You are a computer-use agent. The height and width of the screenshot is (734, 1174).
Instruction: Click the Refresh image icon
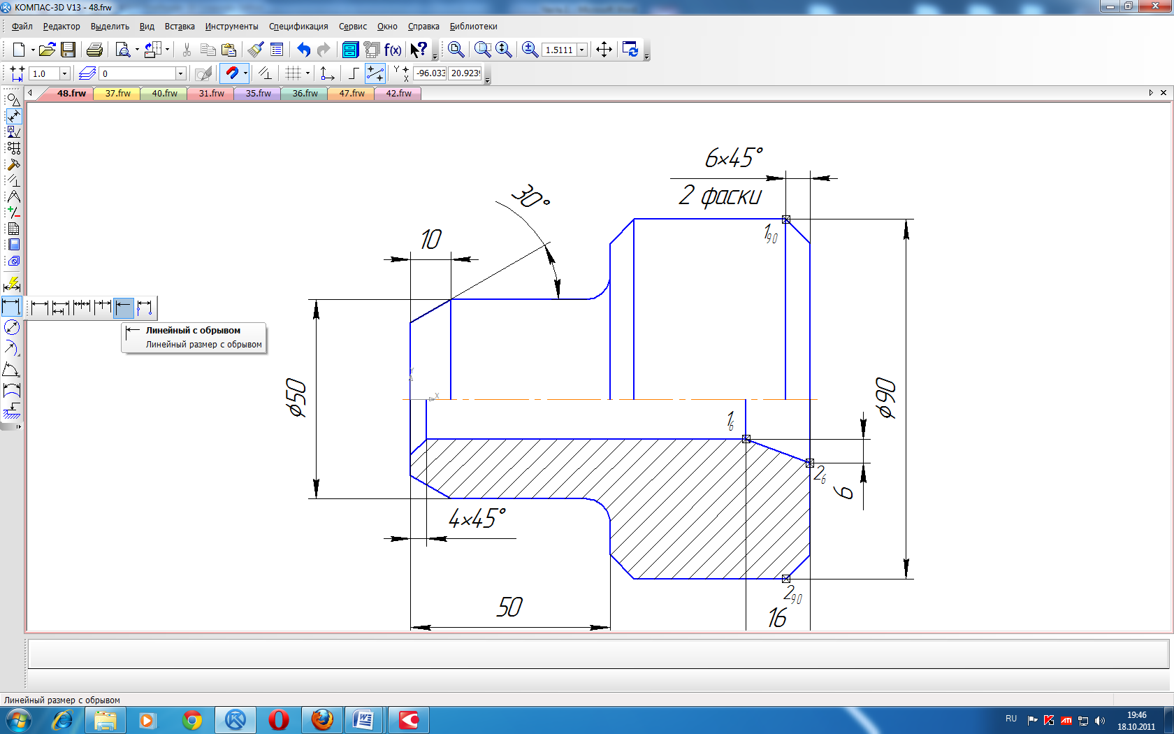tap(630, 50)
